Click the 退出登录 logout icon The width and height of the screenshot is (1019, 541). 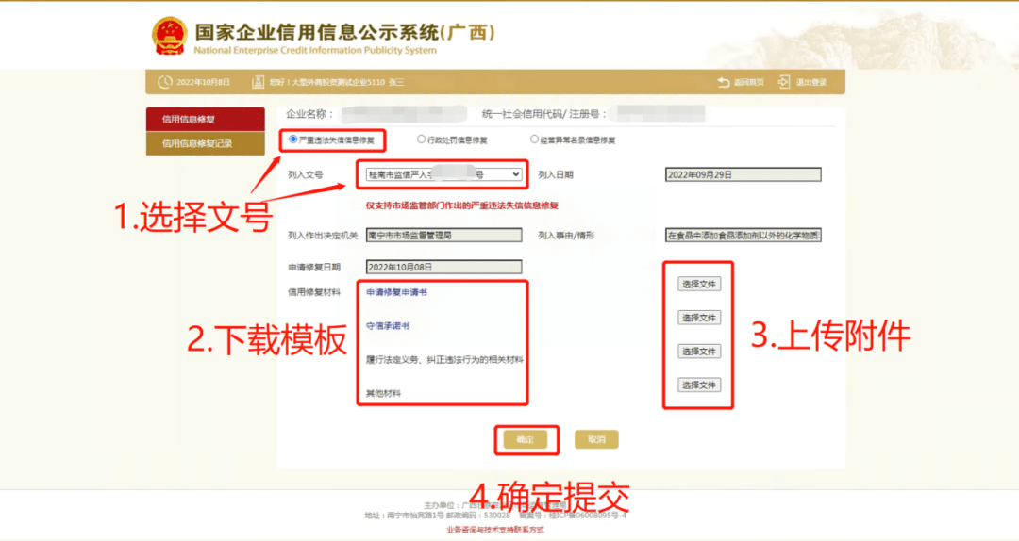pos(783,82)
